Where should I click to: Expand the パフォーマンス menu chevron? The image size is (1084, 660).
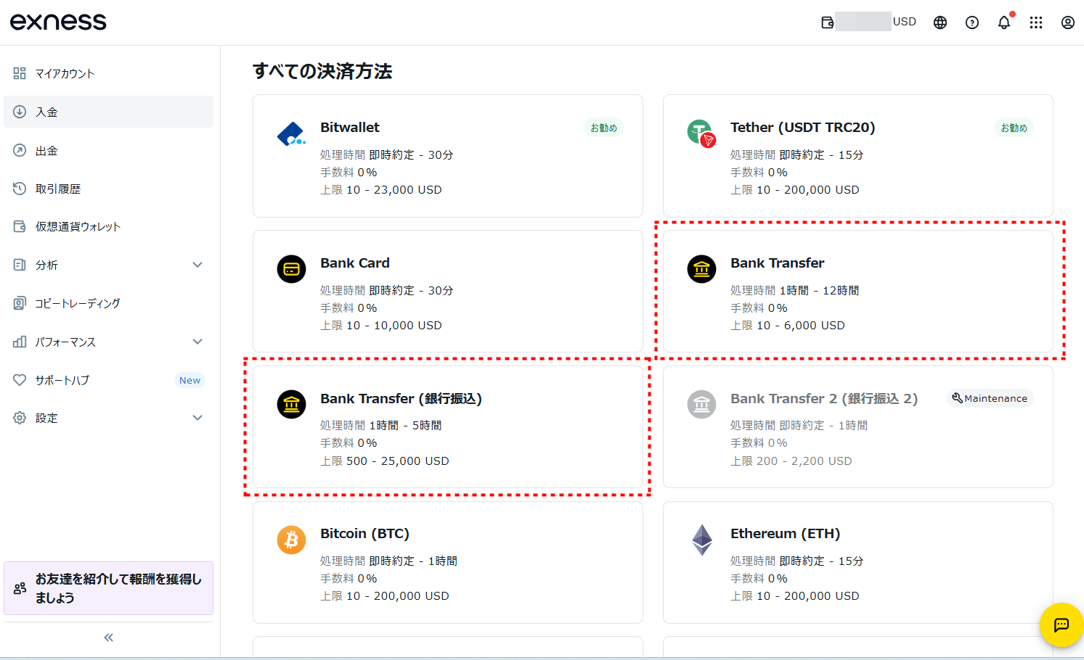point(197,342)
